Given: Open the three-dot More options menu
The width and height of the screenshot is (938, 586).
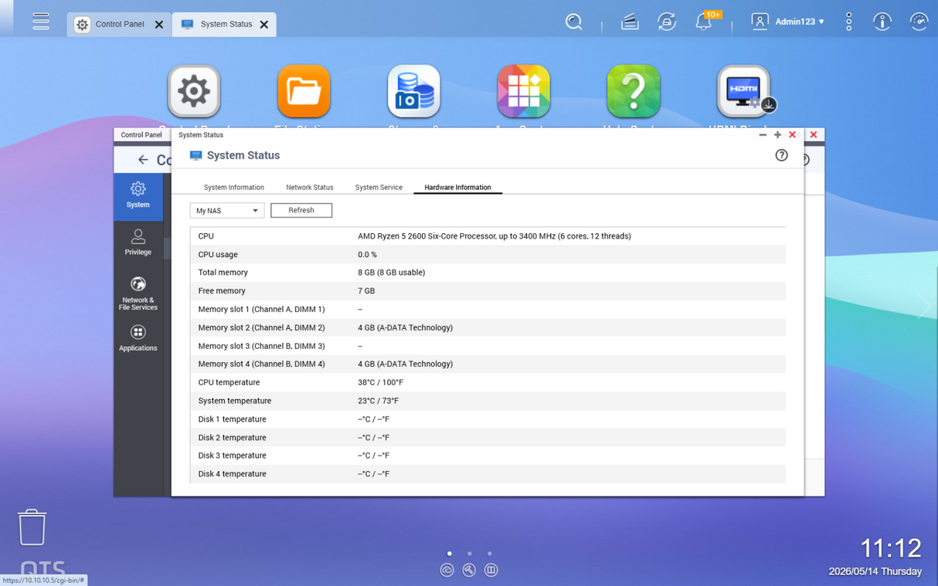Looking at the screenshot, I should click(848, 22).
